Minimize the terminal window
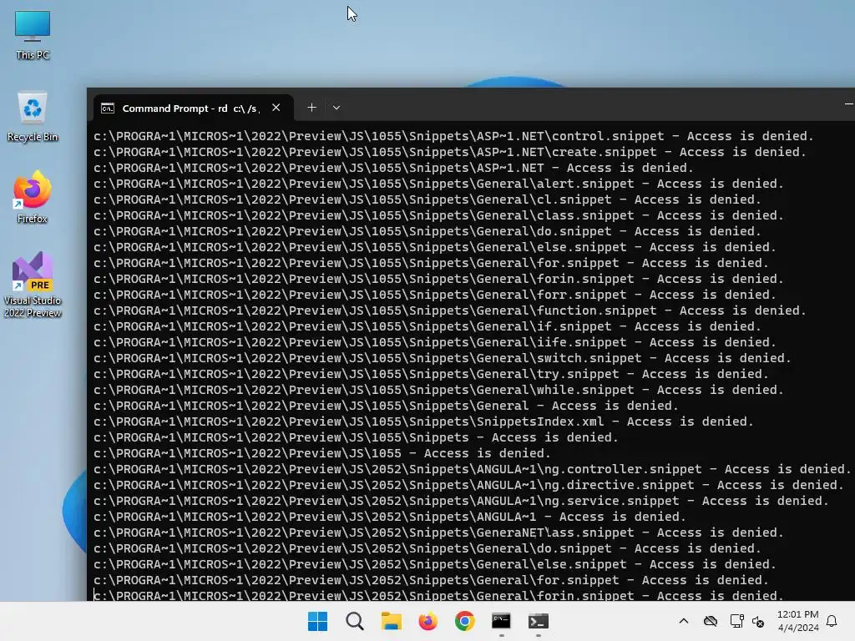This screenshot has height=641, width=855. click(849, 103)
